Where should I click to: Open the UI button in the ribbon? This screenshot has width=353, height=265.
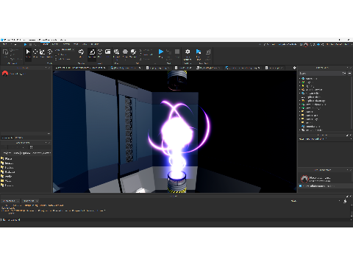[107, 53]
